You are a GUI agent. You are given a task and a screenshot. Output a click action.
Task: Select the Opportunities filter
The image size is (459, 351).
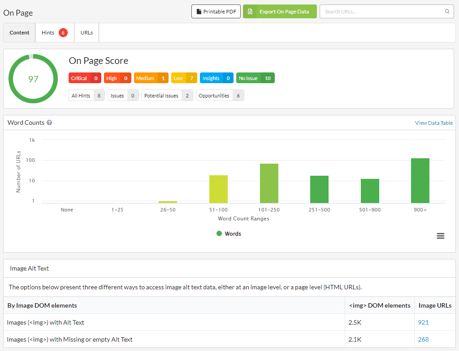click(220, 96)
